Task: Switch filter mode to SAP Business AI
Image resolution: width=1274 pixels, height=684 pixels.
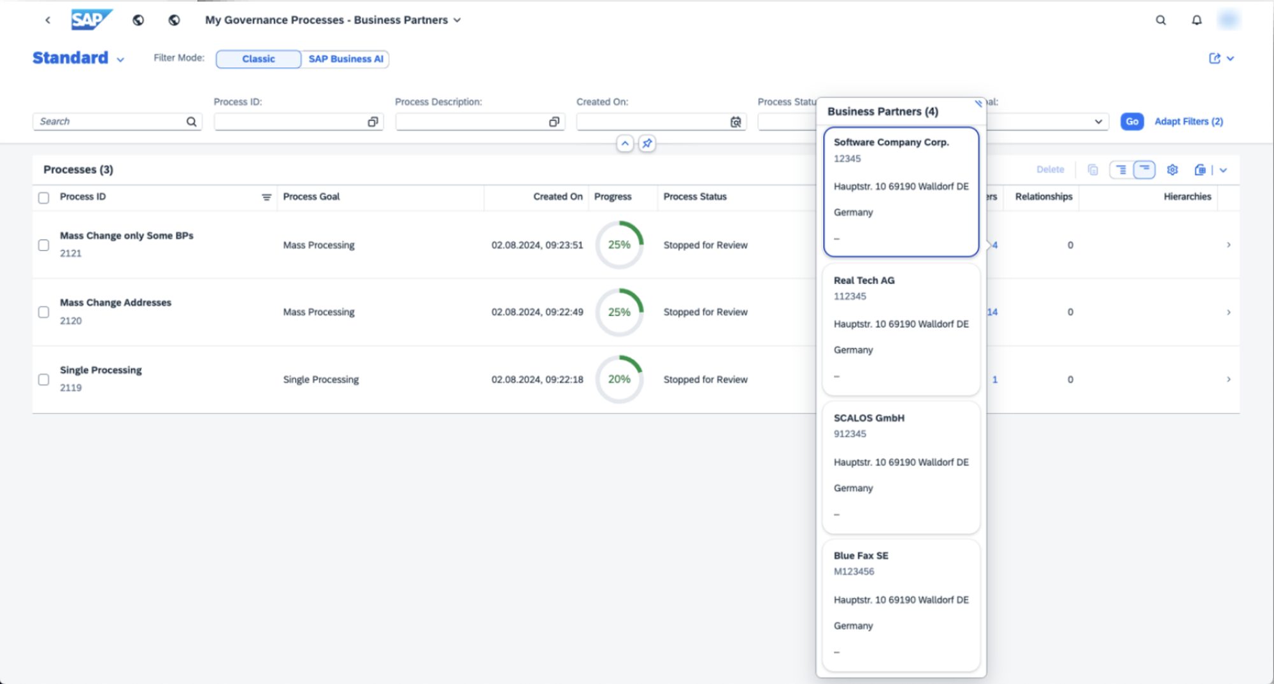Action: point(346,59)
